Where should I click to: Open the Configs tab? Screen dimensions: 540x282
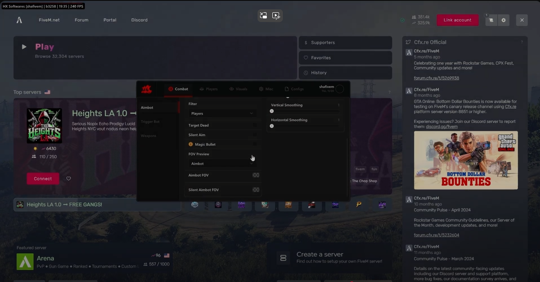click(x=294, y=89)
